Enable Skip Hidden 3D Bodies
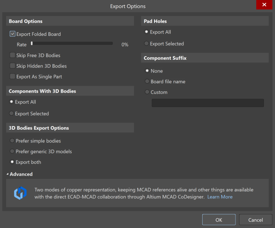This screenshot has height=228, width=275. [12, 66]
